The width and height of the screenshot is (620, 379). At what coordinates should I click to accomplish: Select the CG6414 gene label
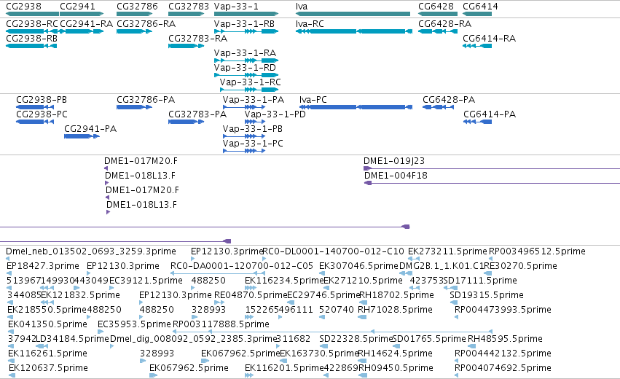click(480, 7)
